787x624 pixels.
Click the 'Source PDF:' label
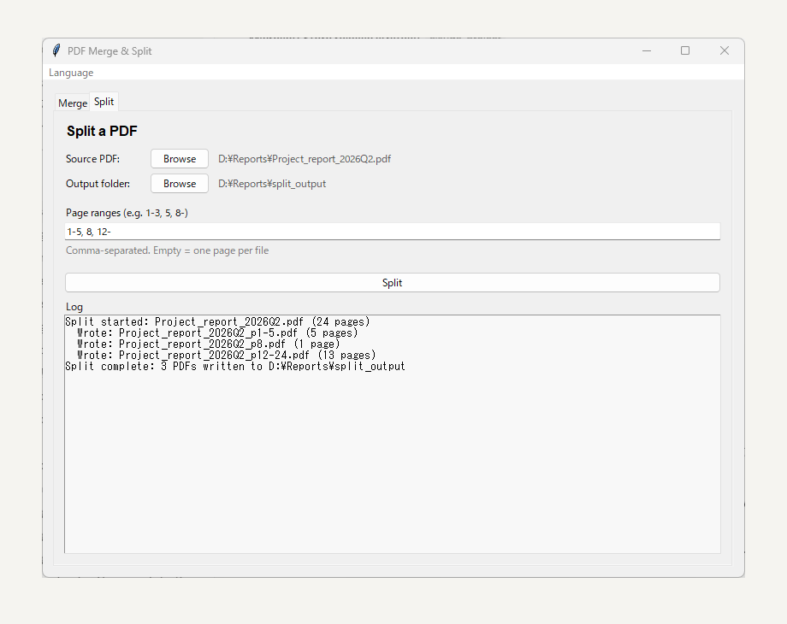(93, 159)
